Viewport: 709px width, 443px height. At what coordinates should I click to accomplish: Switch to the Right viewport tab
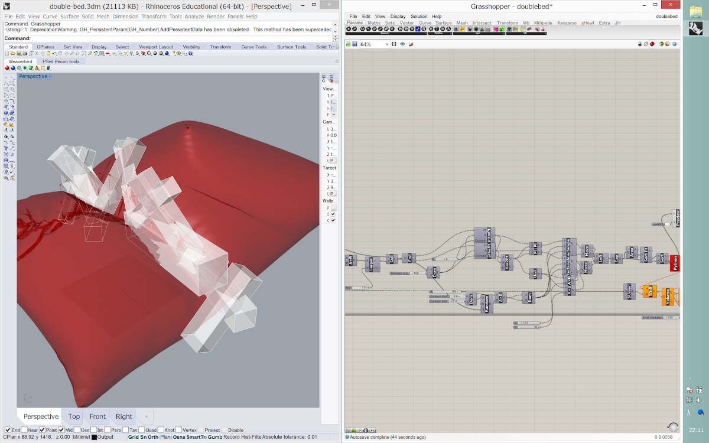tap(124, 416)
